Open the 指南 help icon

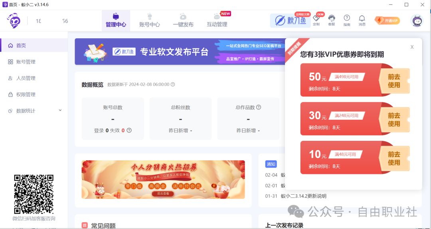coord(347,21)
